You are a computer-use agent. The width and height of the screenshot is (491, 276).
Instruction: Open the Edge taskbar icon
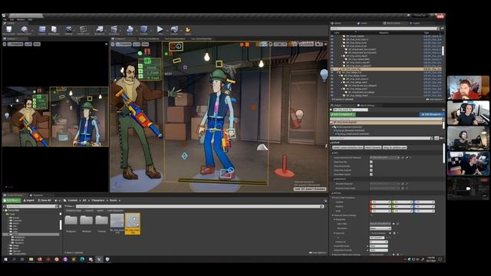82,259
